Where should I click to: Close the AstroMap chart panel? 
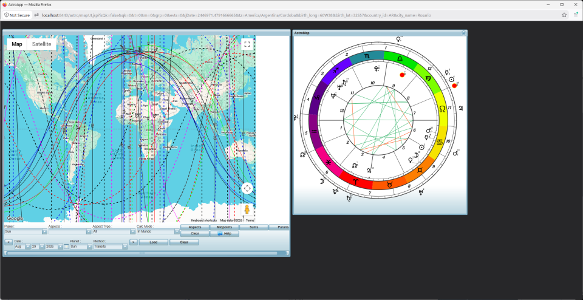[463, 33]
